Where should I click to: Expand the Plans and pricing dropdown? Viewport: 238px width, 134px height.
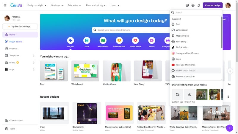pos(96,5)
